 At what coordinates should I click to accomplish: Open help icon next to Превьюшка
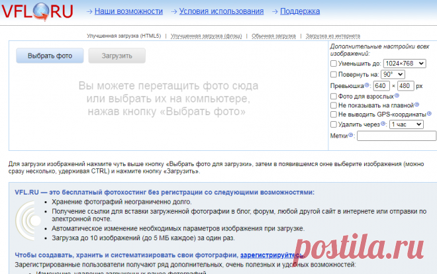(367, 85)
